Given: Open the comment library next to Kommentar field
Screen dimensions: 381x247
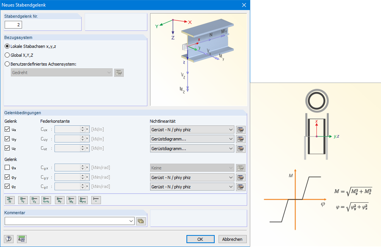Looking at the screenshot, I should click(x=141, y=221).
